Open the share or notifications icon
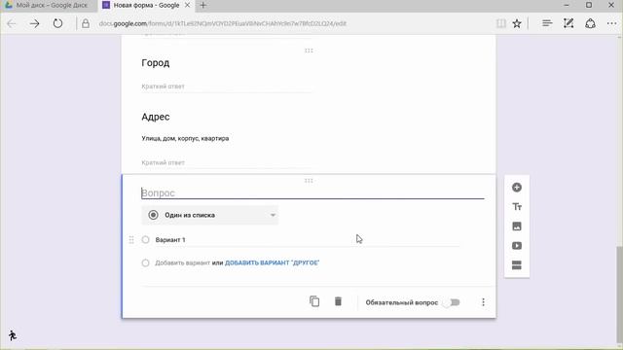The height and width of the screenshot is (350, 623). tap(591, 23)
